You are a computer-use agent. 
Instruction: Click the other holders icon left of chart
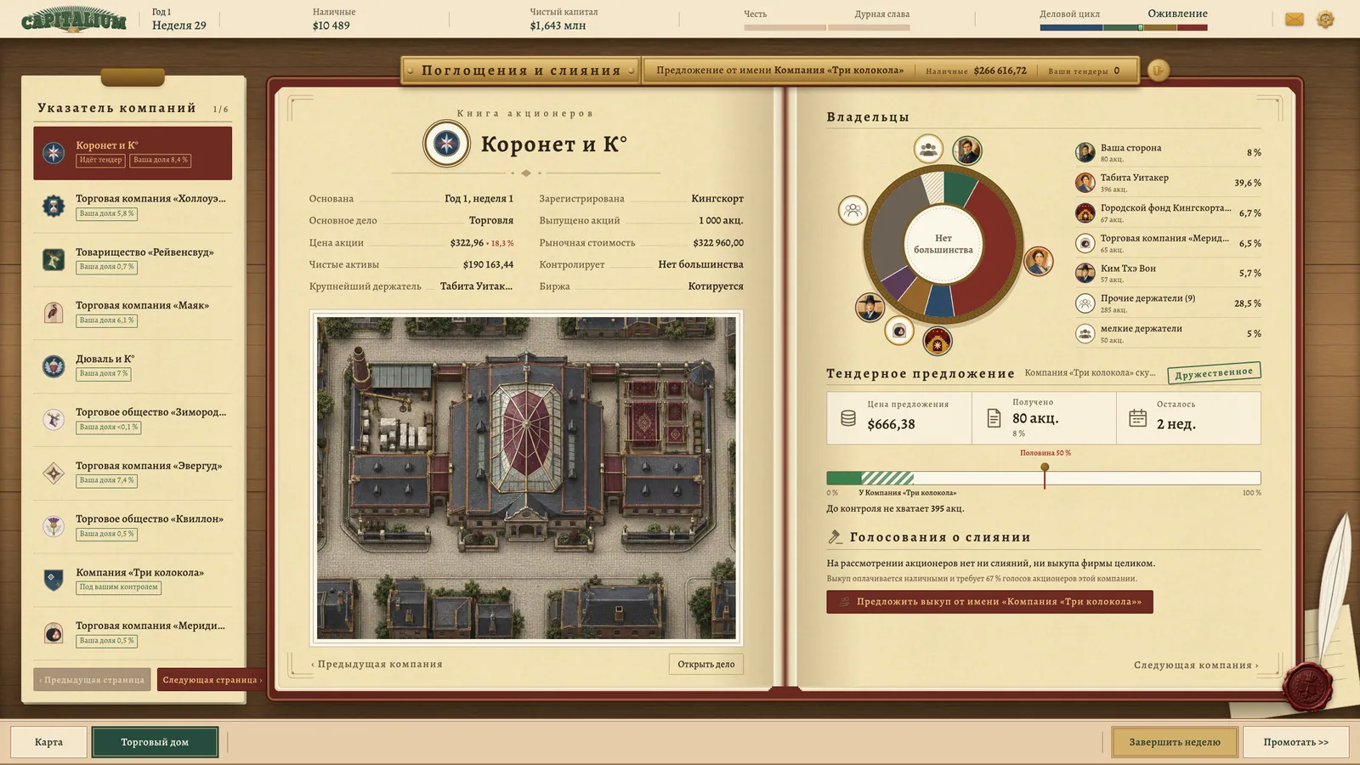pyautogui.click(x=853, y=210)
